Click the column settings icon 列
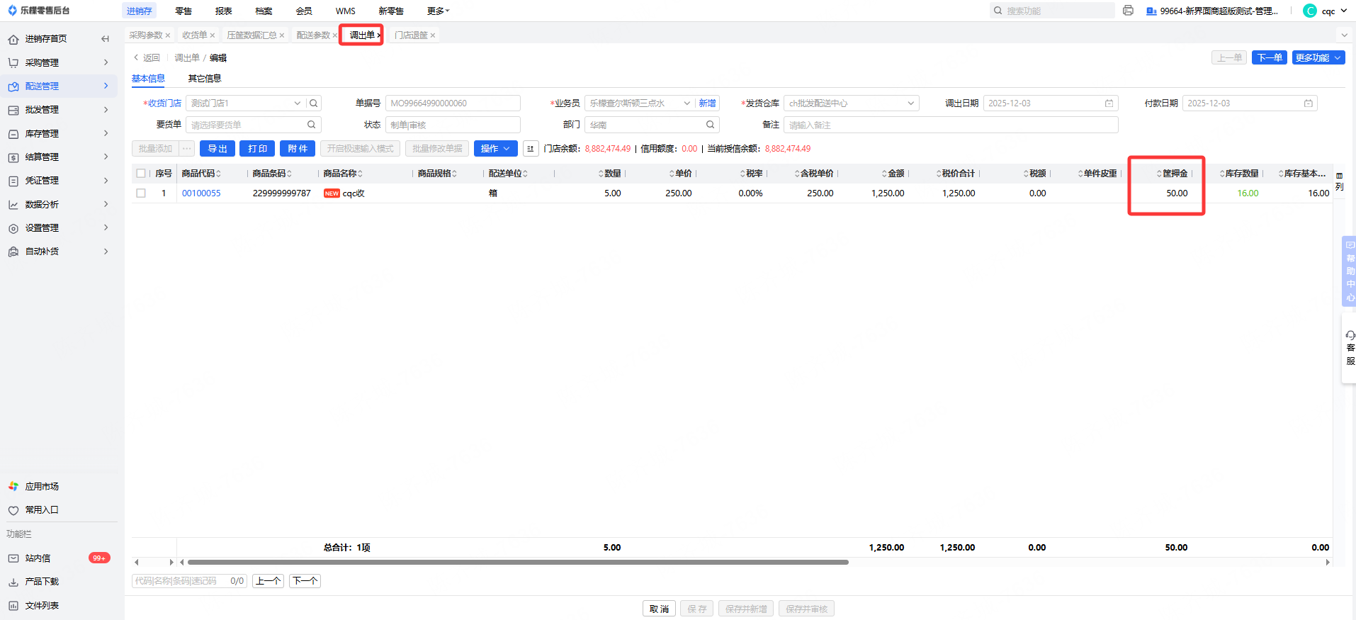Image resolution: width=1356 pixels, height=620 pixels. click(x=1339, y=181)
